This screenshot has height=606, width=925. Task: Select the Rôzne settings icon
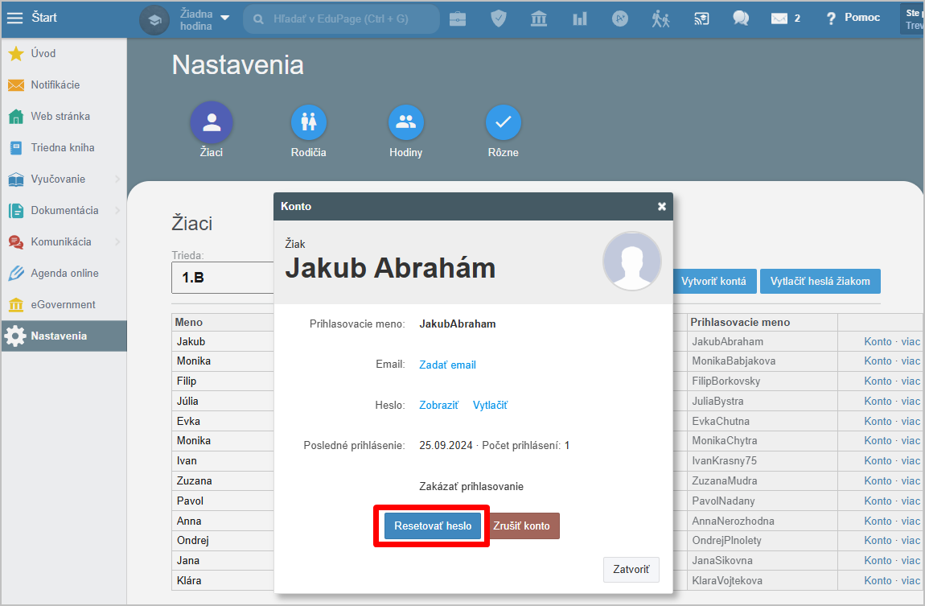504,122
